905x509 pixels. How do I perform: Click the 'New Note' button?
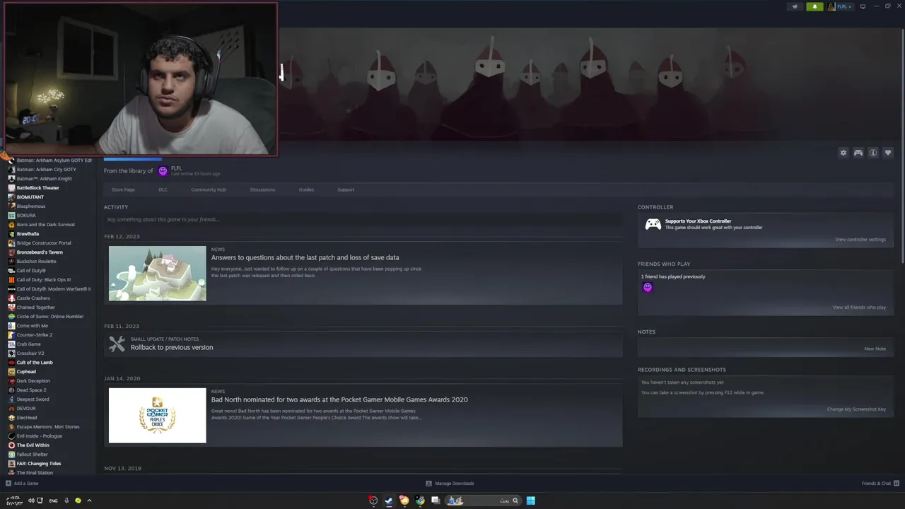875,349
